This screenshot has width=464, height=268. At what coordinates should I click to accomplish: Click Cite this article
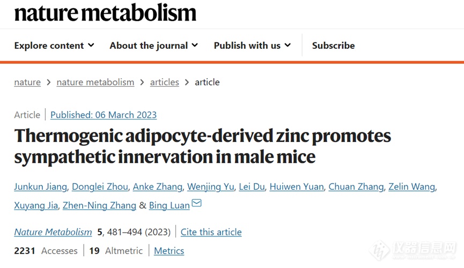[x=211, y=232]
